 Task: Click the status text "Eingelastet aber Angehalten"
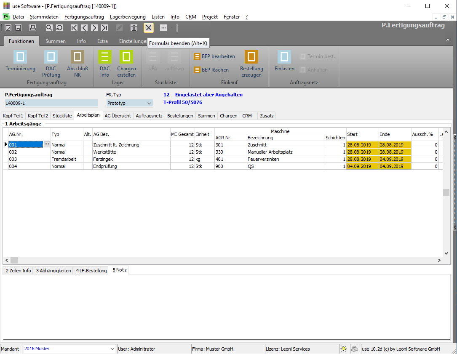[x=208, y=95]
